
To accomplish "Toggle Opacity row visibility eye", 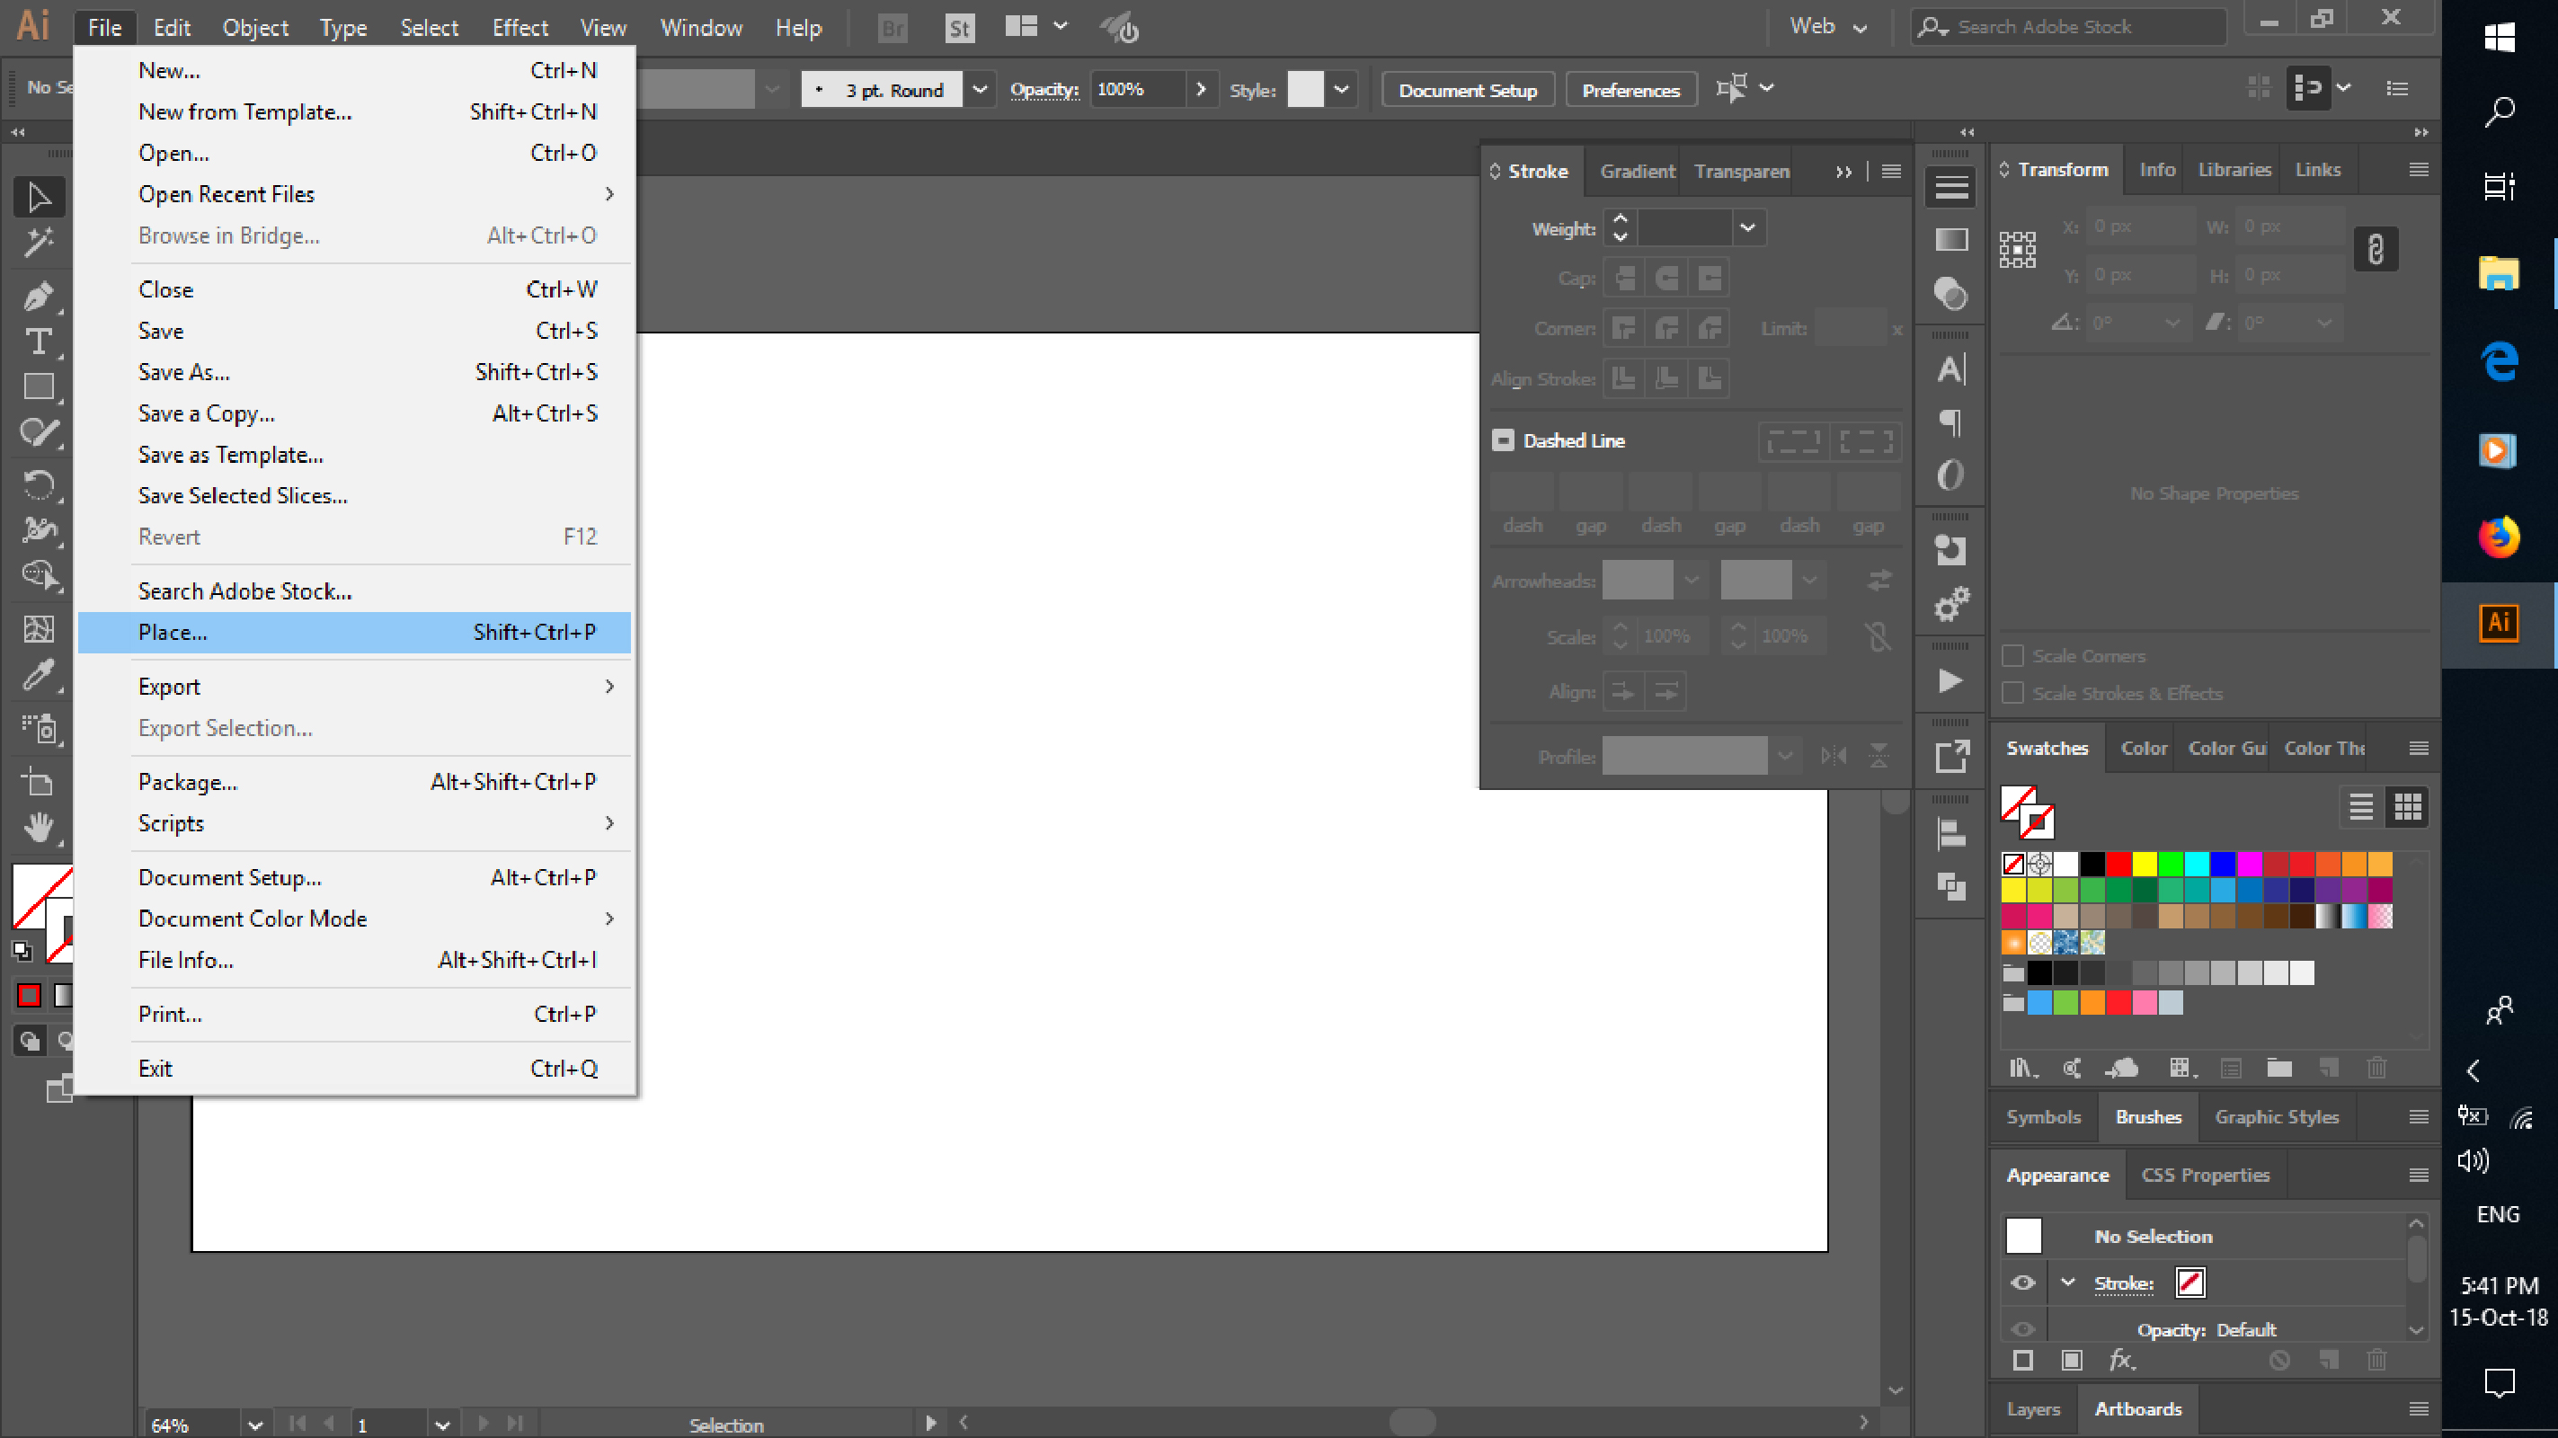I will pos(2023,1328).
